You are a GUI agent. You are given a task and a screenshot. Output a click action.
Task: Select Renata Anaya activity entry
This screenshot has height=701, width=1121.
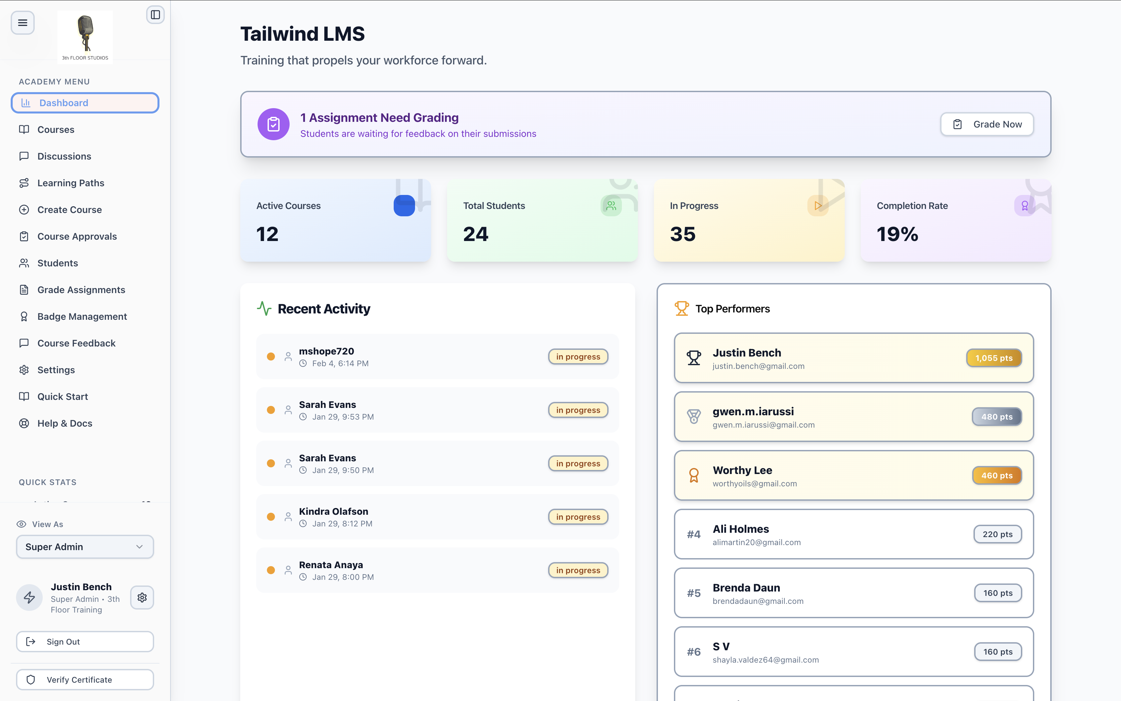click(438, 570)
